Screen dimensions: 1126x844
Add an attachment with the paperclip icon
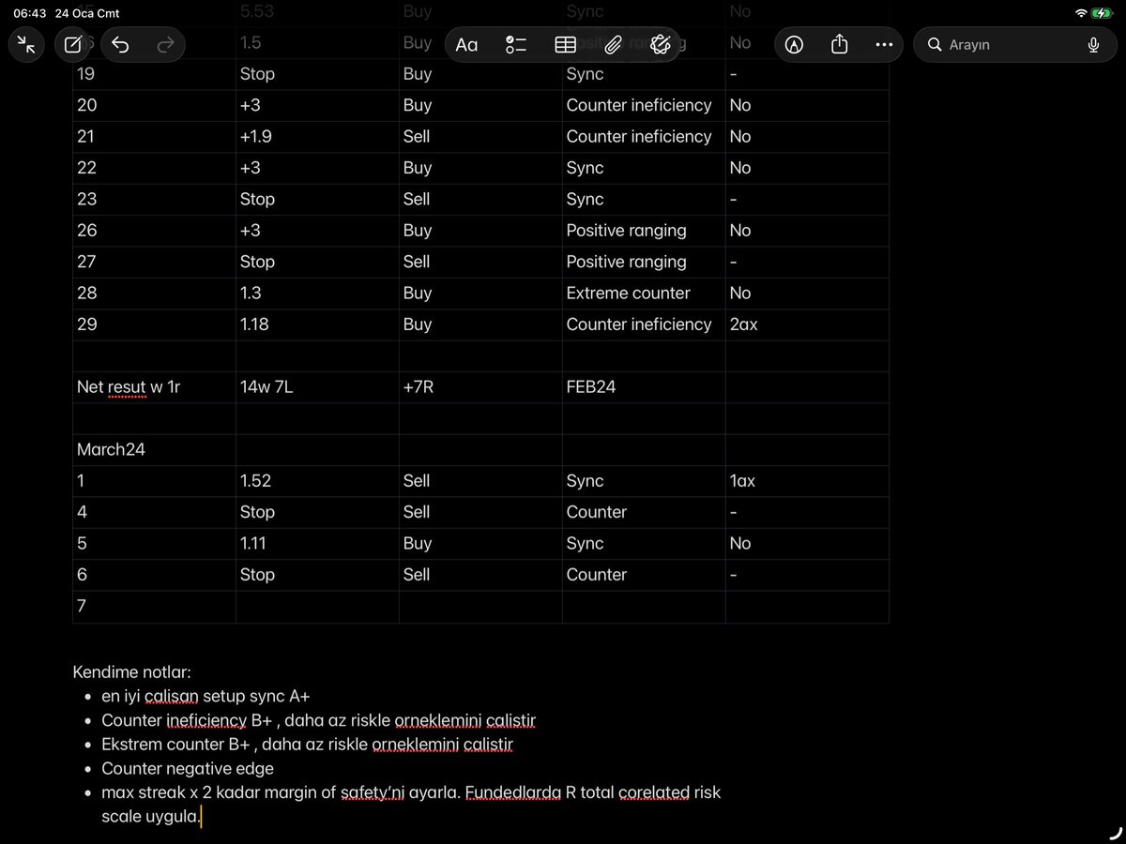click(x=613, y=44)
